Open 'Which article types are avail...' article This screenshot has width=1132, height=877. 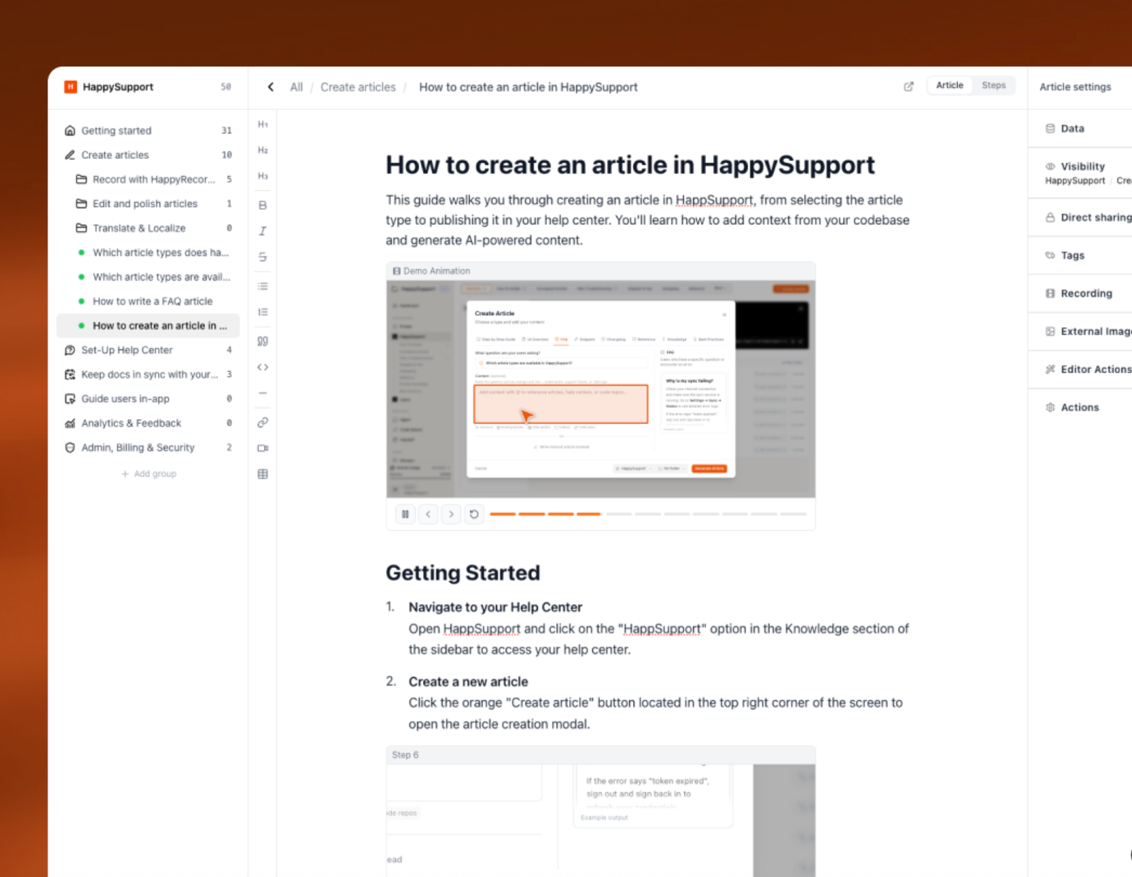pos(148,277)
